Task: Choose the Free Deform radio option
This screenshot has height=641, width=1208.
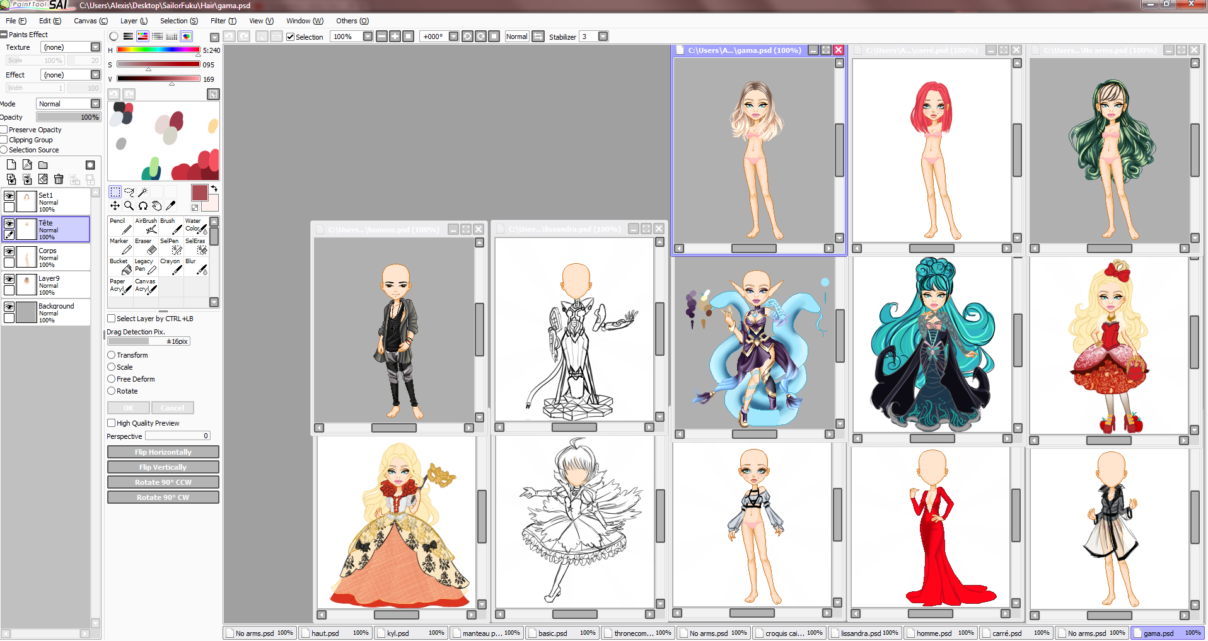Action: [x=112, y=379]
